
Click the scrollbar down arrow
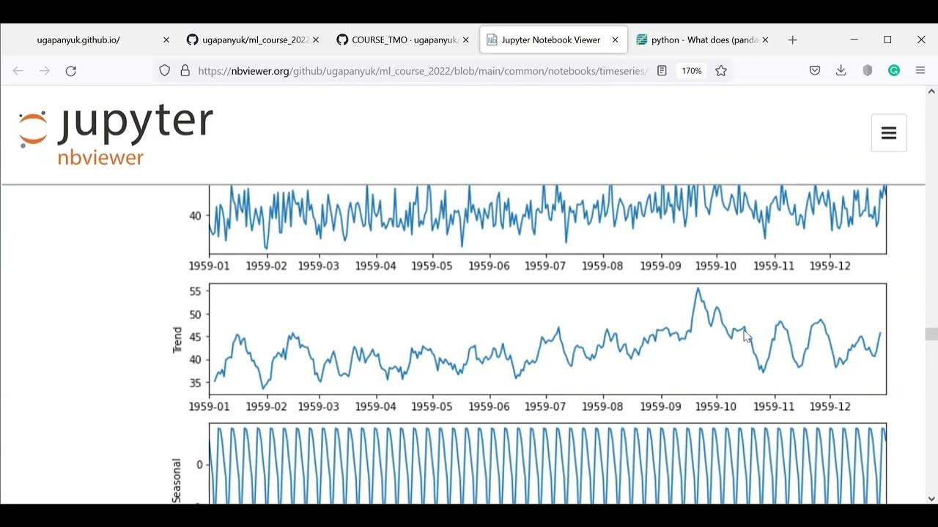coord(931,498)
